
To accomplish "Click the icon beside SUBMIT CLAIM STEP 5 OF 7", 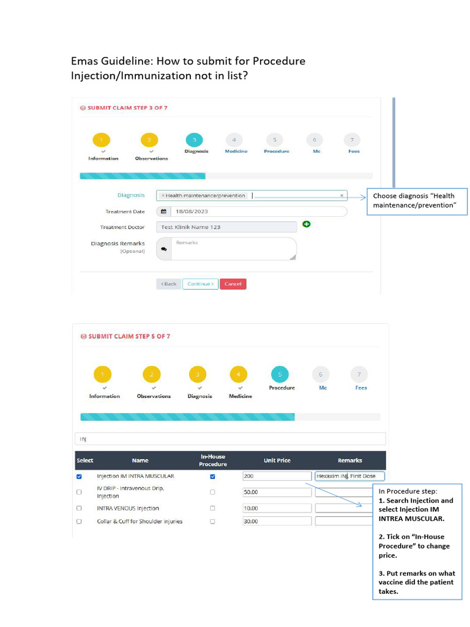I will 83,337.
